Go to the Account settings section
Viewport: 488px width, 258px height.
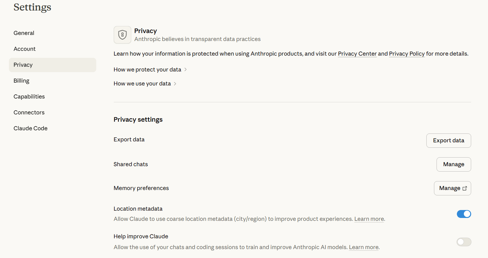pos(24,49)
